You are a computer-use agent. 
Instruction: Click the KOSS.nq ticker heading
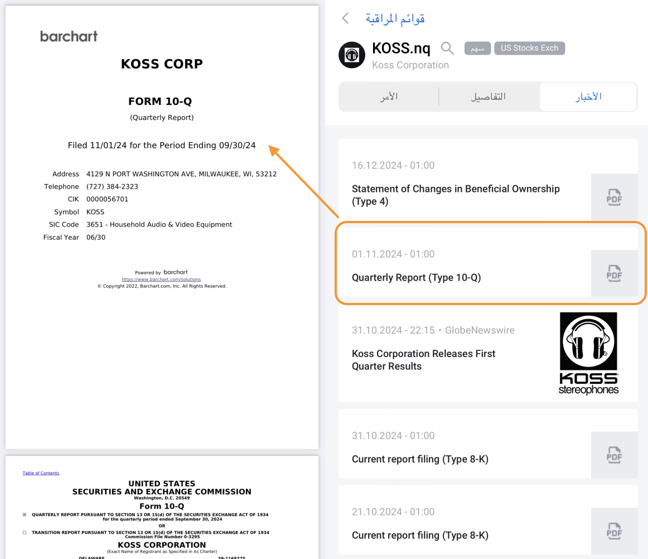tap(401, 49)
